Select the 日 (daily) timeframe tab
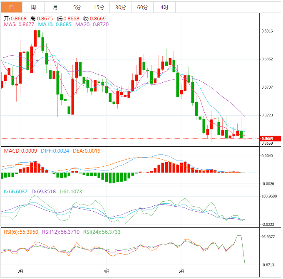 pyautogui.click(x=11, y=7)
